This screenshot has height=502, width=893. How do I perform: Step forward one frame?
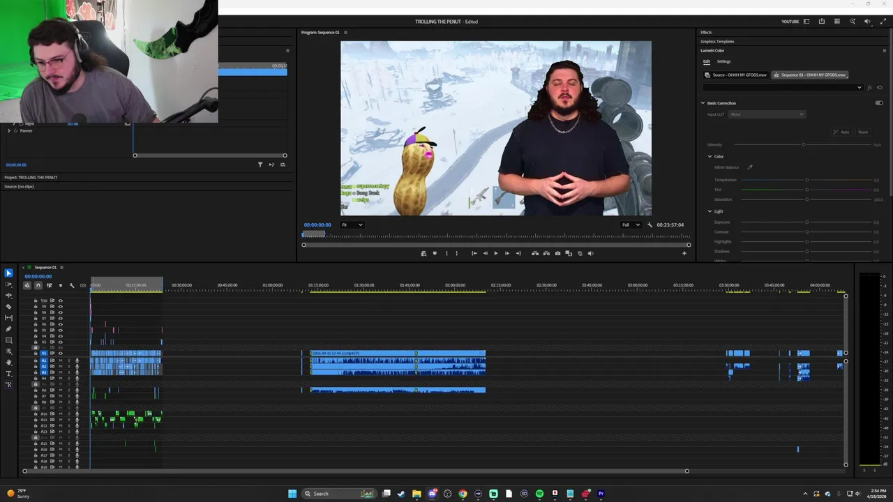pos(506,253)
